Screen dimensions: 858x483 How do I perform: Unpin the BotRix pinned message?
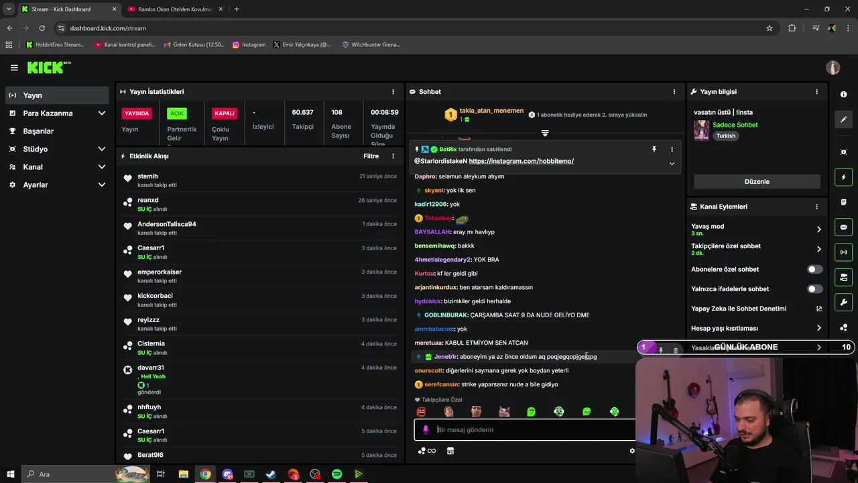[654, 150]
